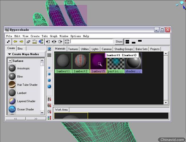Open the File menu
Screen dimensions: 186x142
click(9, 36)
